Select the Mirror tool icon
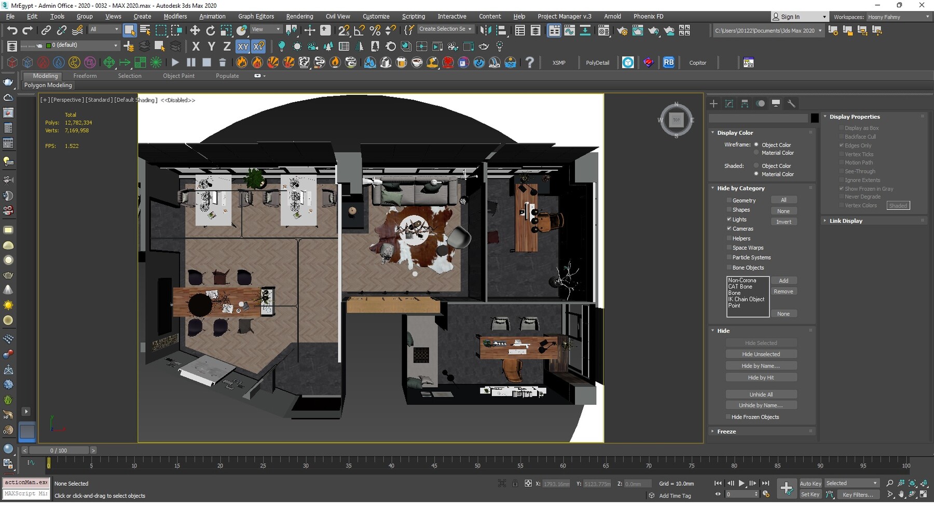934x506 pixels. pos(486,30)
